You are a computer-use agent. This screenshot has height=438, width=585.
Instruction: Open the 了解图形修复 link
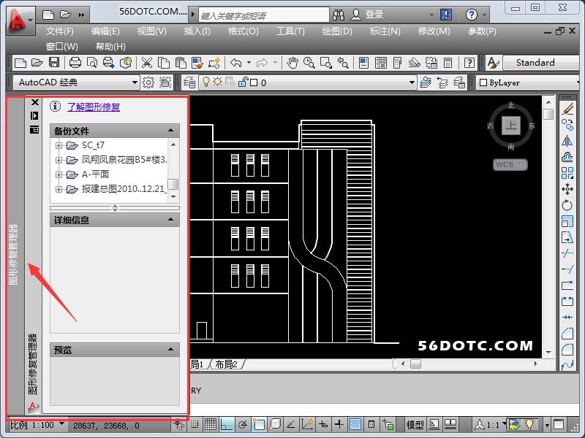[94, 107]
